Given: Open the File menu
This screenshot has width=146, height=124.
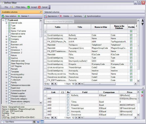Looking at the screenshot, I should click(x=6, y=7).
